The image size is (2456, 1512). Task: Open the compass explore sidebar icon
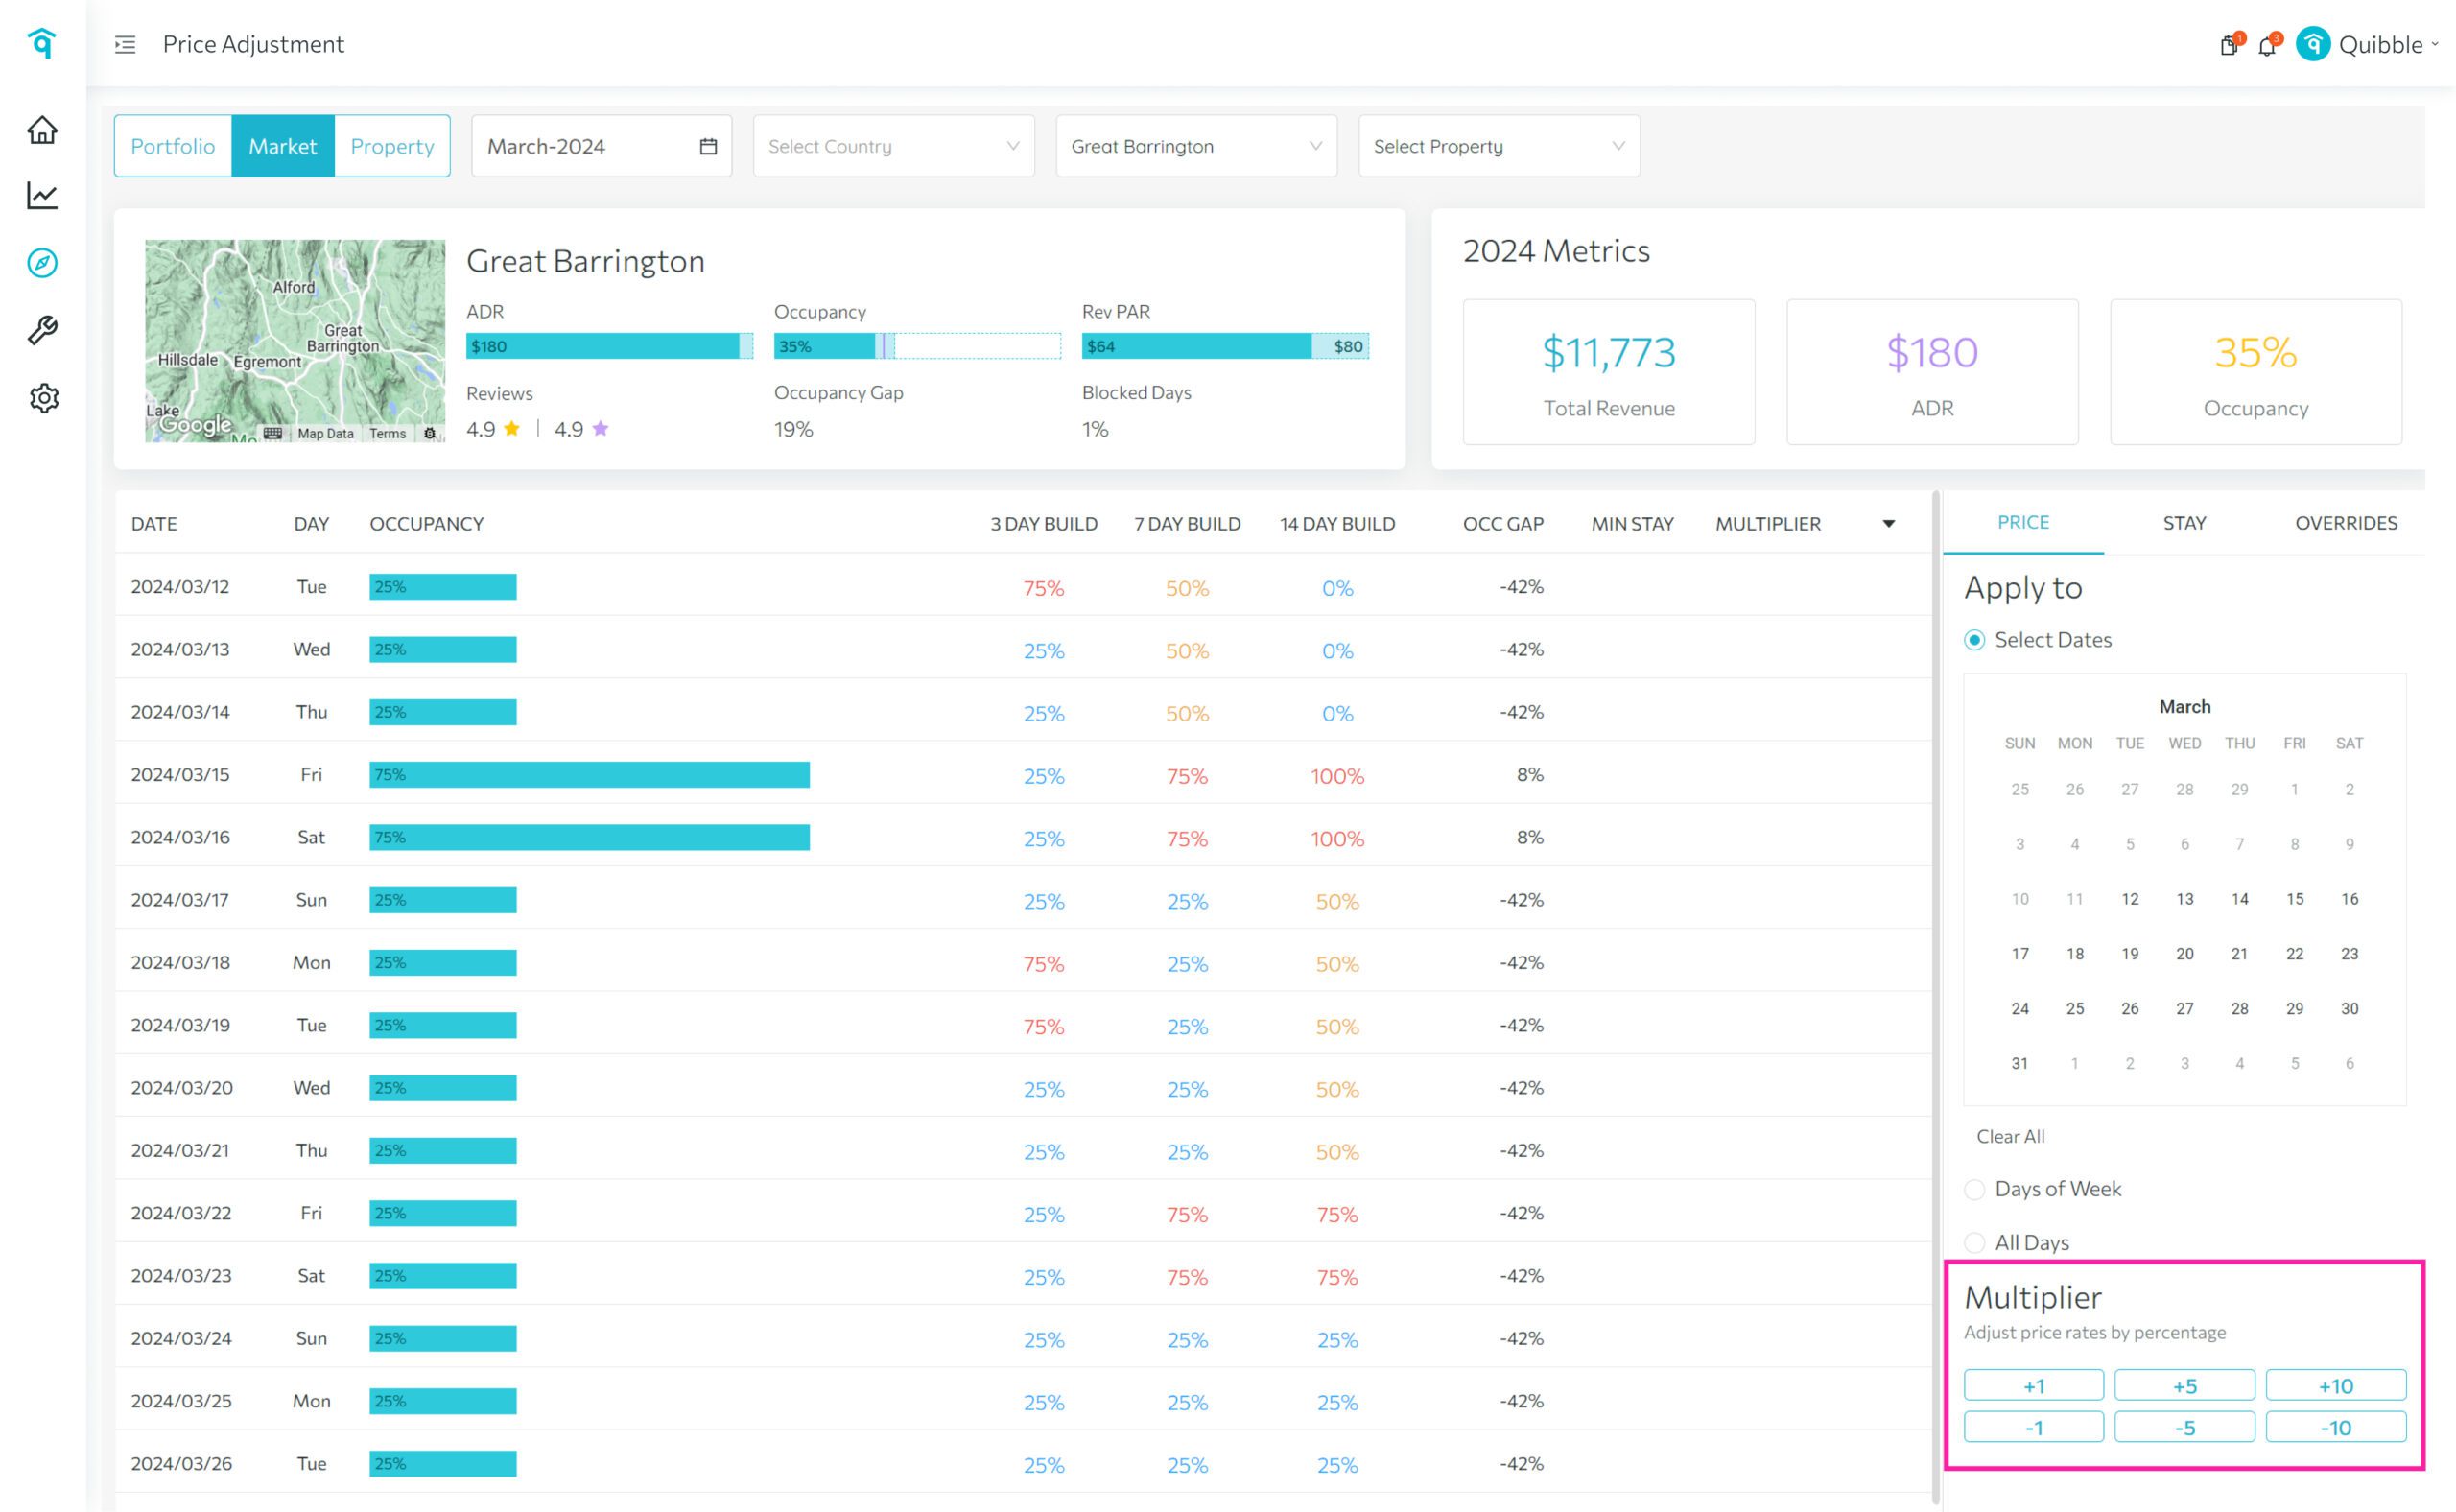point(42,263)
